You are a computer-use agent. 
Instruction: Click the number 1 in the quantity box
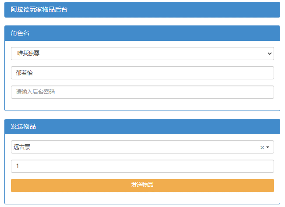18,166
